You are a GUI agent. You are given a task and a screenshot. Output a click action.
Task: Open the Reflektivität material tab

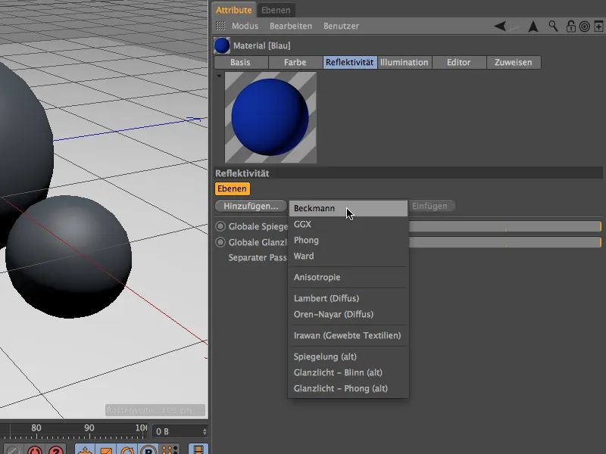pos(349,62)
